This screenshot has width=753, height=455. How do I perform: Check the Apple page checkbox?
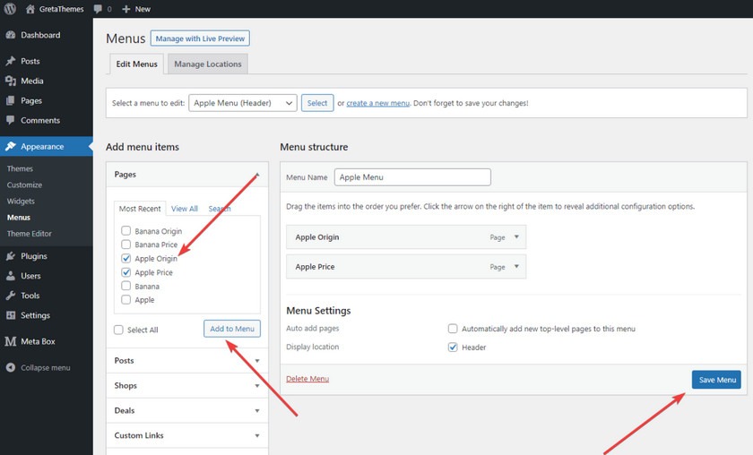click(125, 299)
